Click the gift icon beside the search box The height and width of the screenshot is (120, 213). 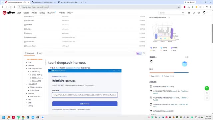pos(189,13)
